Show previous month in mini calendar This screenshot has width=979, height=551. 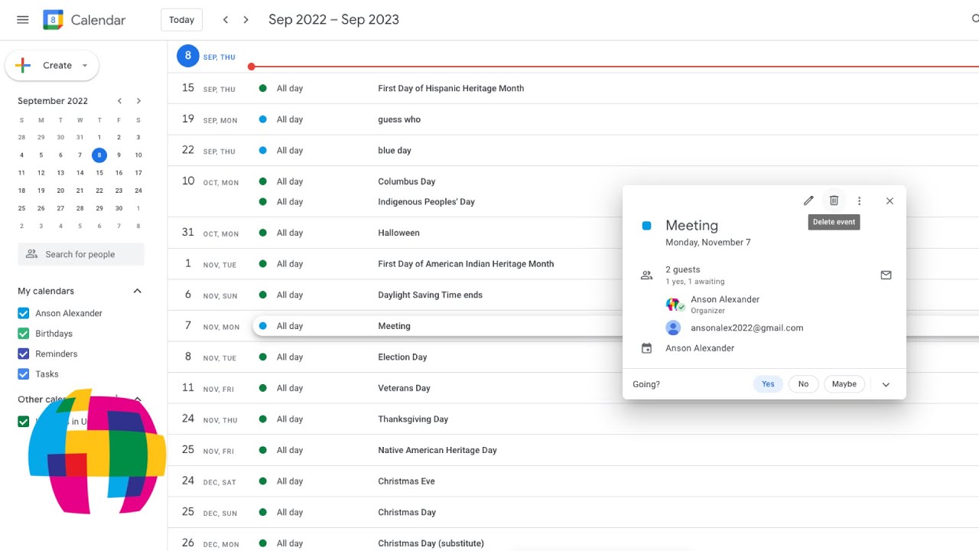(x=119, y=101)
